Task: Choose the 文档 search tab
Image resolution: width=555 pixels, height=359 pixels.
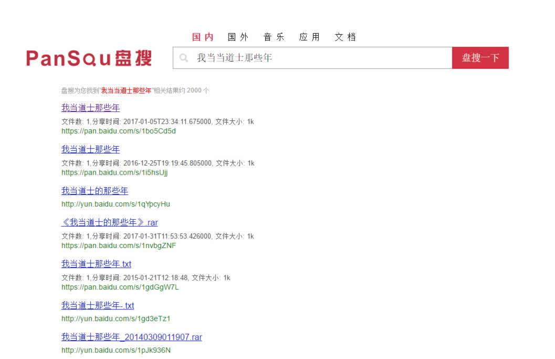Action: [345, 37]
